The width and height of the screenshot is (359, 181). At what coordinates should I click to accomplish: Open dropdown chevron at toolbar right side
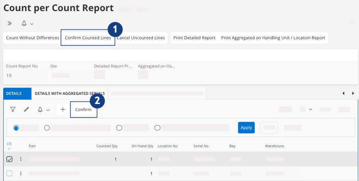tap(310, 109)
